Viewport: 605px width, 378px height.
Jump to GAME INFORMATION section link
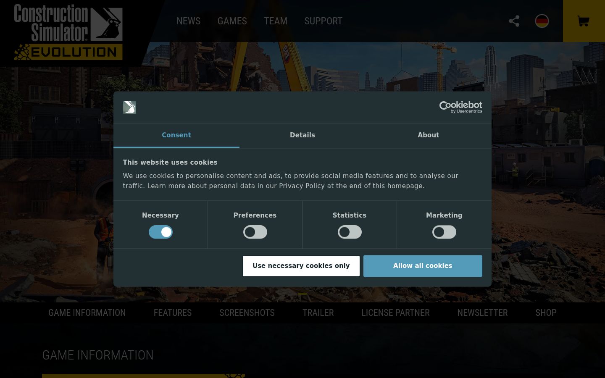click(87, 313)
